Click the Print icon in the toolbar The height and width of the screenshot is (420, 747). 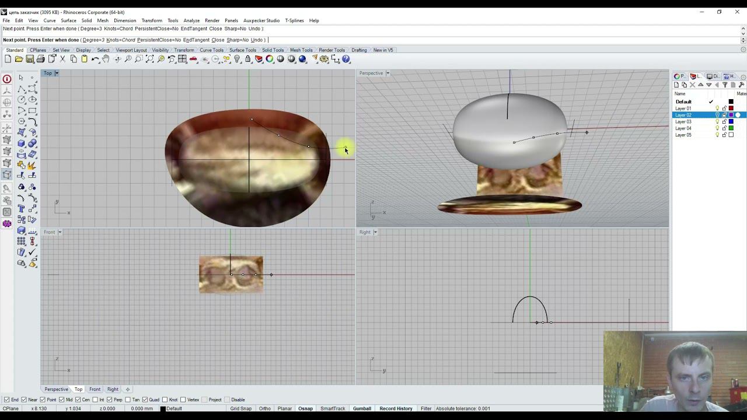[40, 59]
